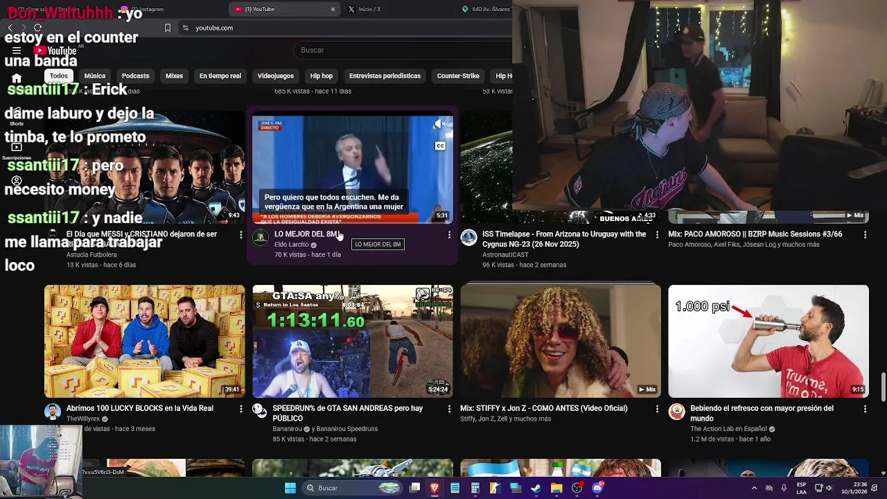Close the YouTube browser tab

[333, 9]
